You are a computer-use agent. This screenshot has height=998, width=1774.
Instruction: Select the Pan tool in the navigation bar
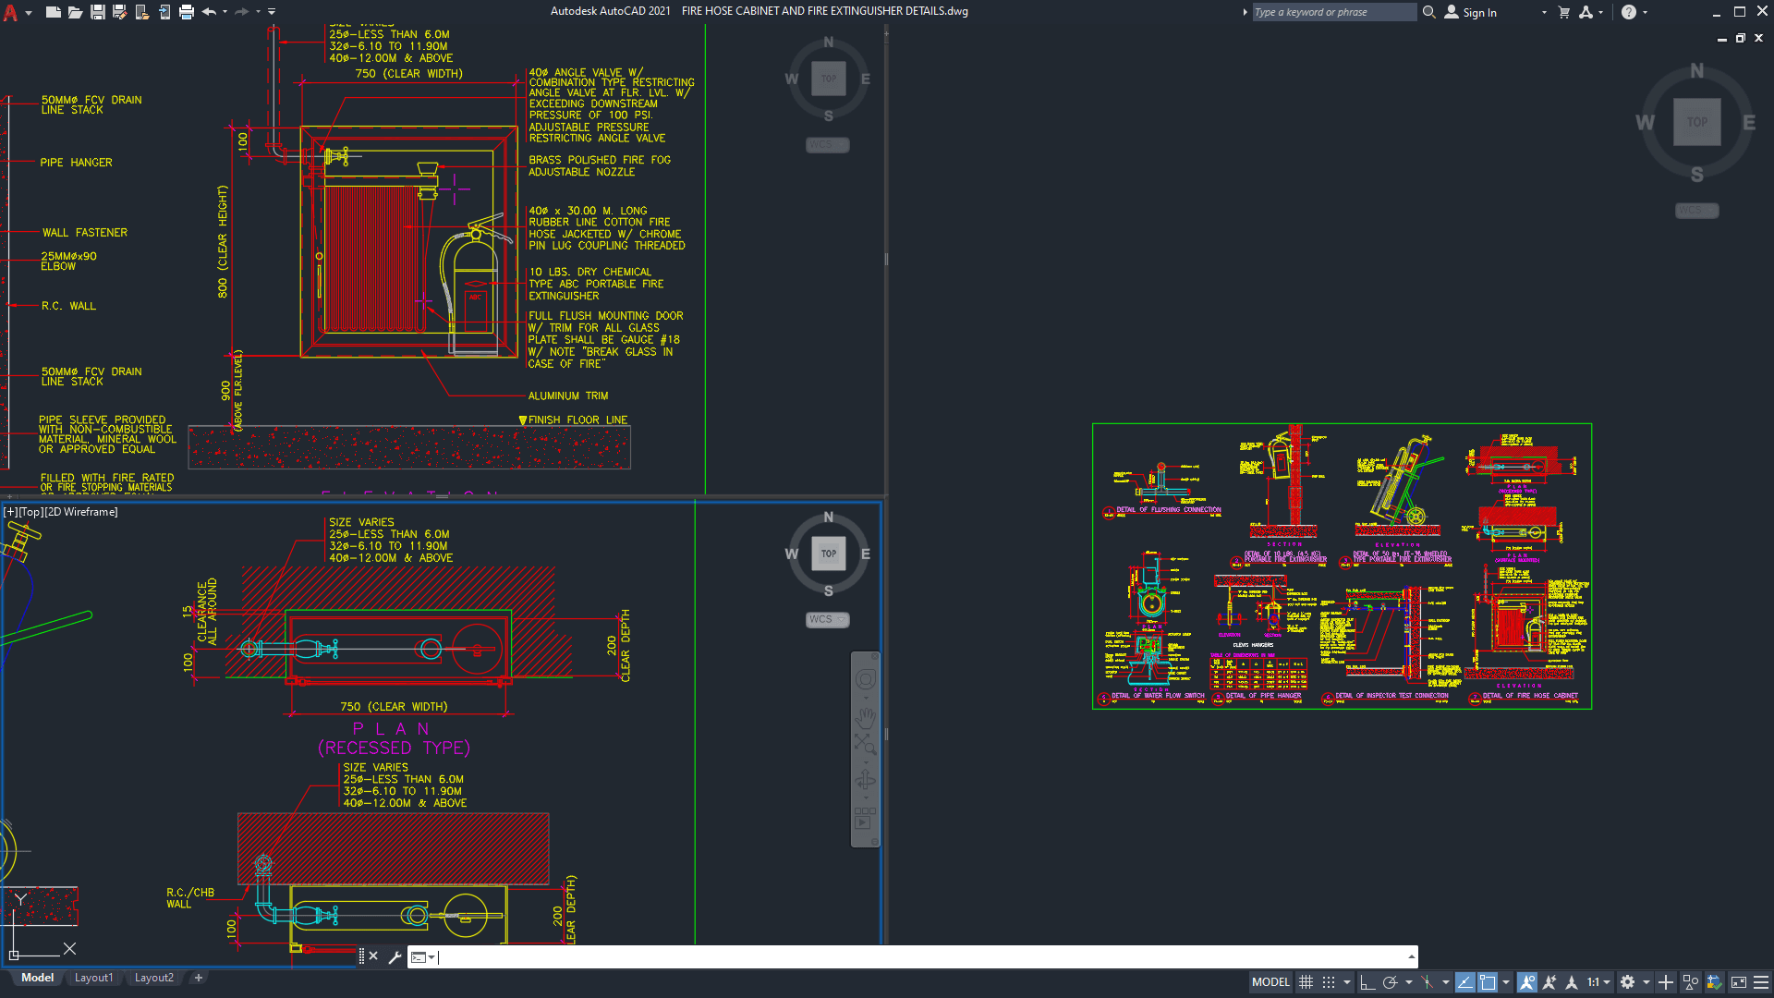tap(865, 716)
